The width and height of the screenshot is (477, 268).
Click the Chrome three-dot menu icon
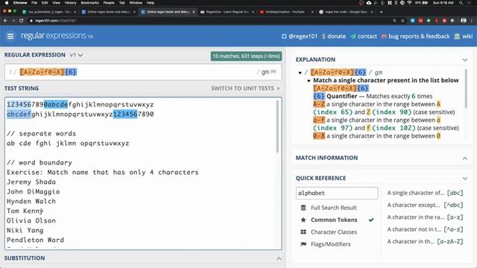pyautogui.click(x=472, y=21)
